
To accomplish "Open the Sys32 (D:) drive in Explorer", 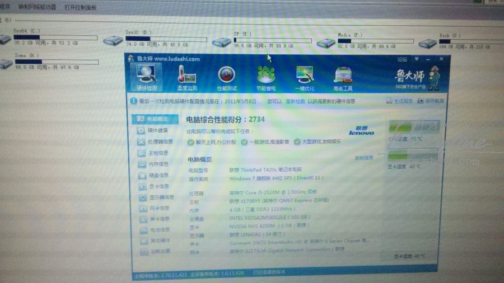I will tap(155, 39).
